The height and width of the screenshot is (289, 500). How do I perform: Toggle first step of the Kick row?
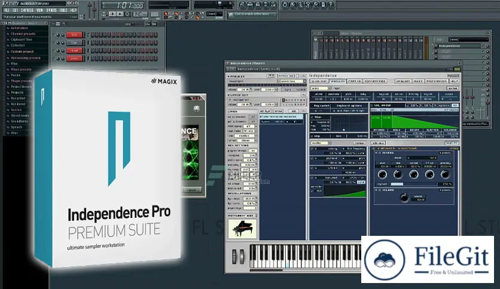93,35
